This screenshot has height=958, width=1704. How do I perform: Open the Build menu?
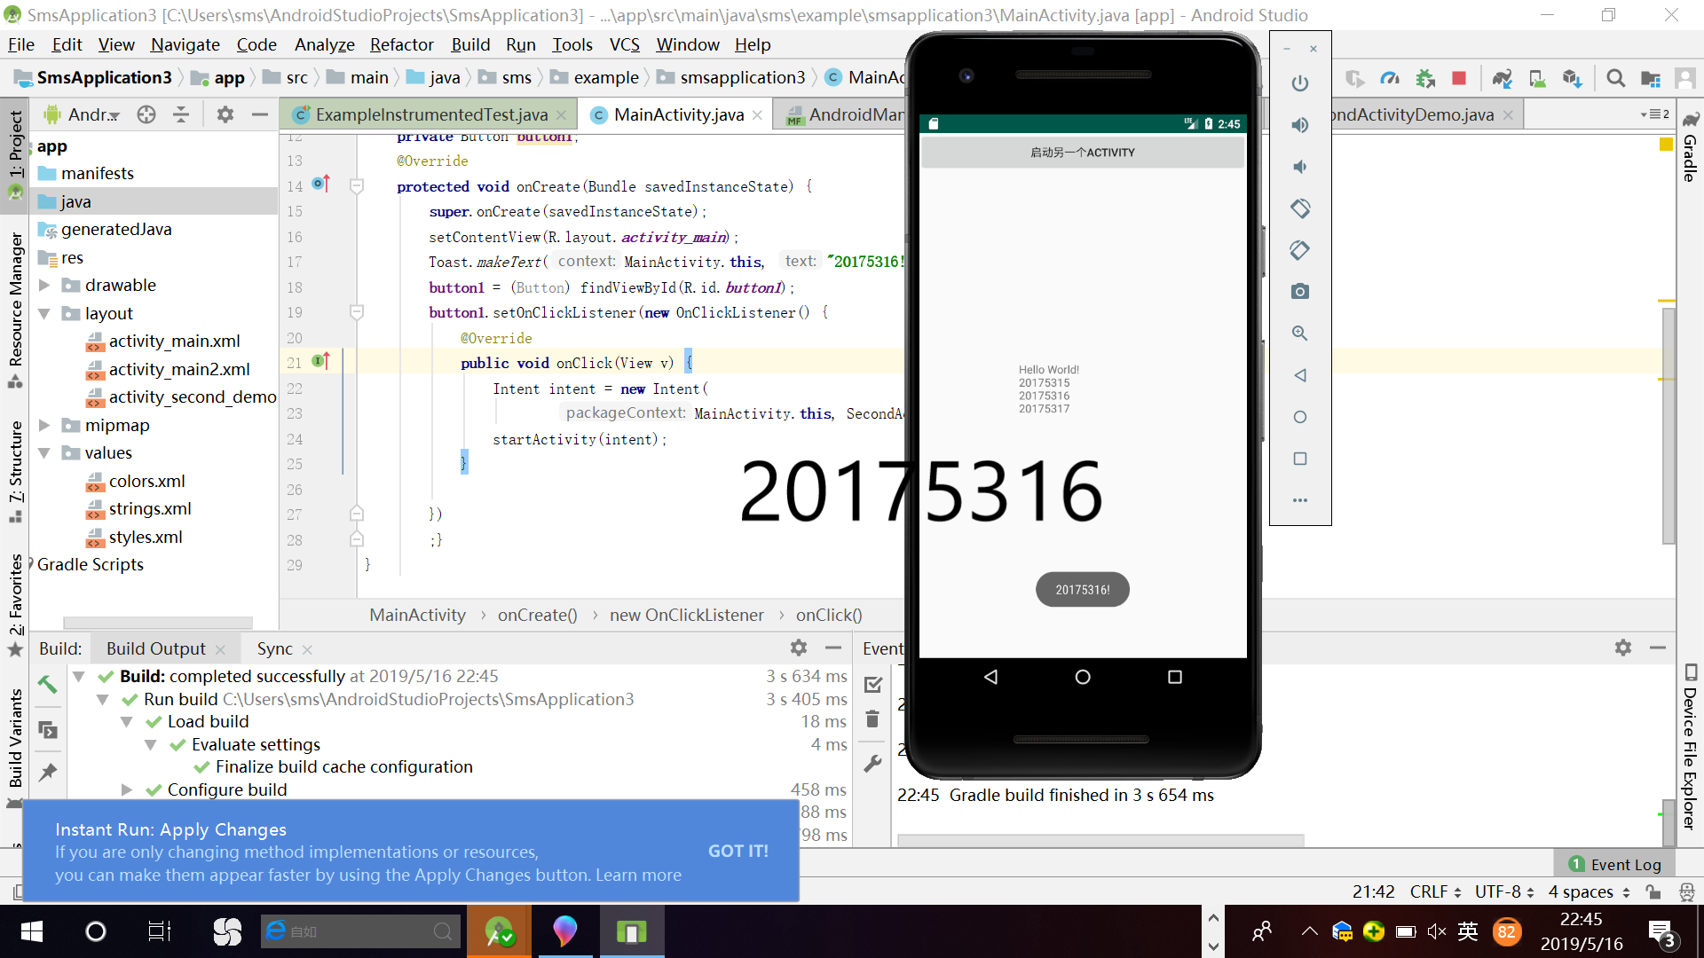click(469, 44)
